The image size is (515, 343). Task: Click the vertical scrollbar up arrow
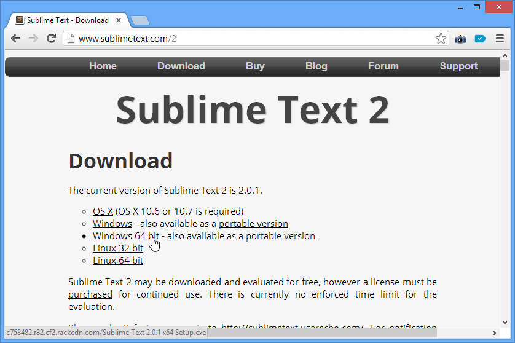(505, 55)
